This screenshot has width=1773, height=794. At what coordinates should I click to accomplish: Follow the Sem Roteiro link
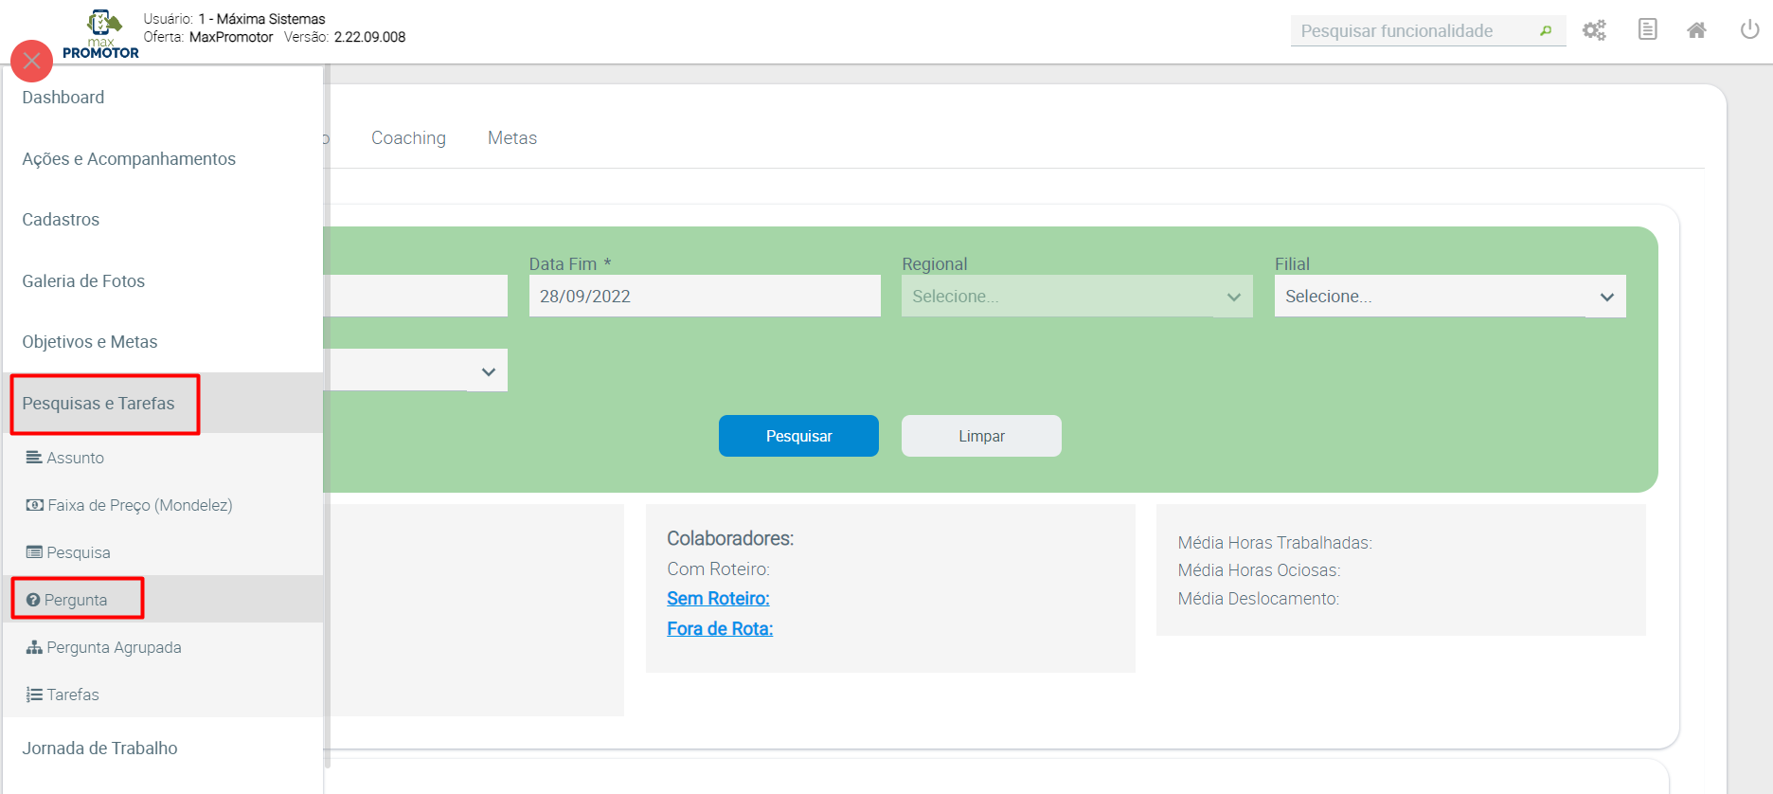click(718, 599)
